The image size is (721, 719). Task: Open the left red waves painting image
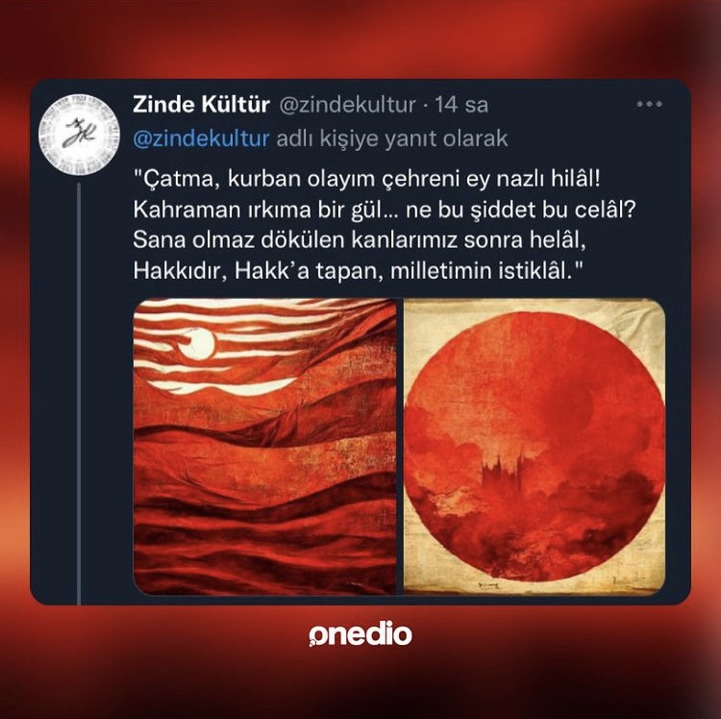point(265,447)
